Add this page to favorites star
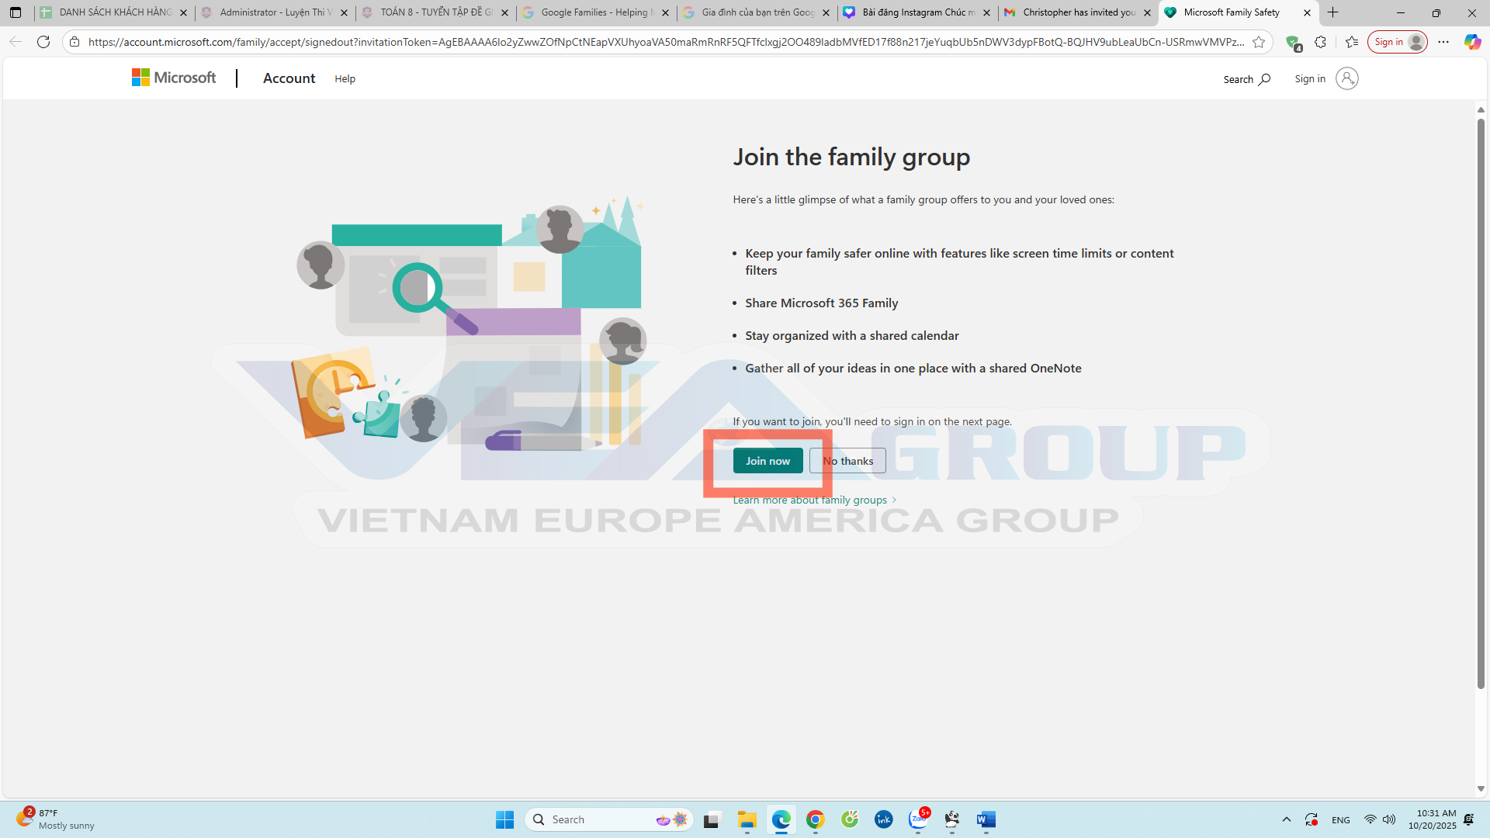This screenshot has width=1490, height=838. coord(1259,42)
